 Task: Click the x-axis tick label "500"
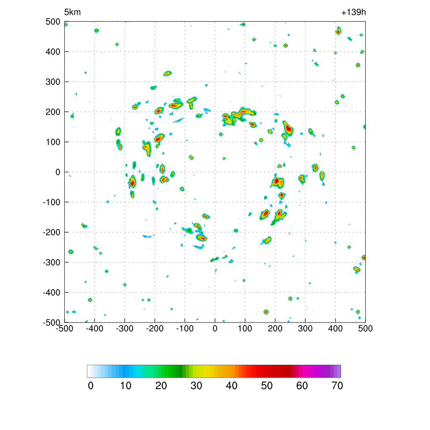point(365,328)
